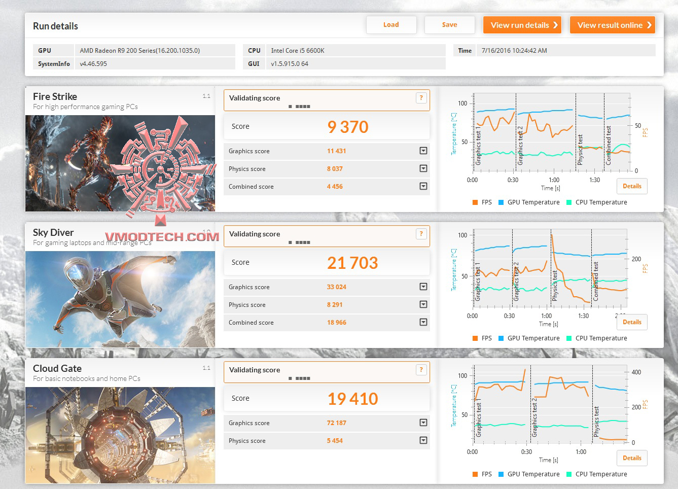Click GPU Temperature legend swatch in Cloud Gate chart
This screenshot has width=678, height=489.
point(501,474)
